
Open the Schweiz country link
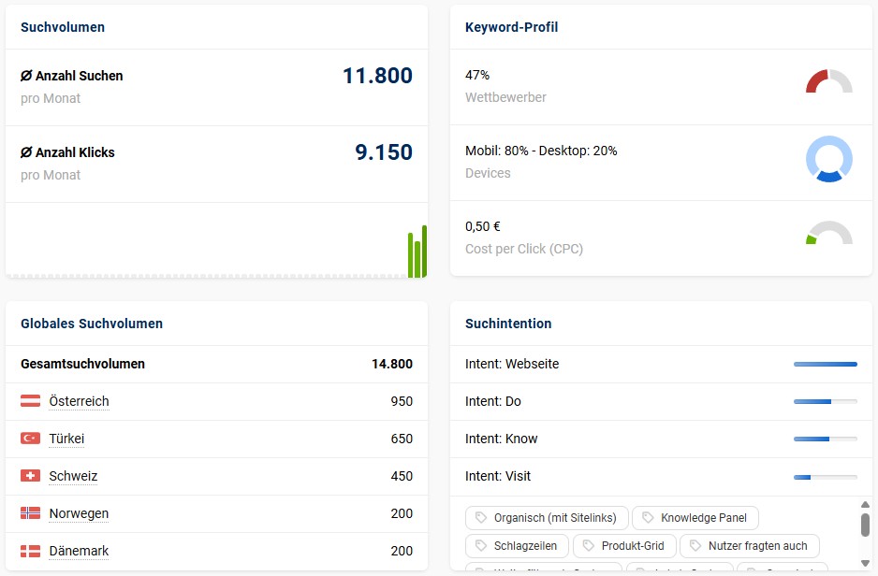point(73,476)
